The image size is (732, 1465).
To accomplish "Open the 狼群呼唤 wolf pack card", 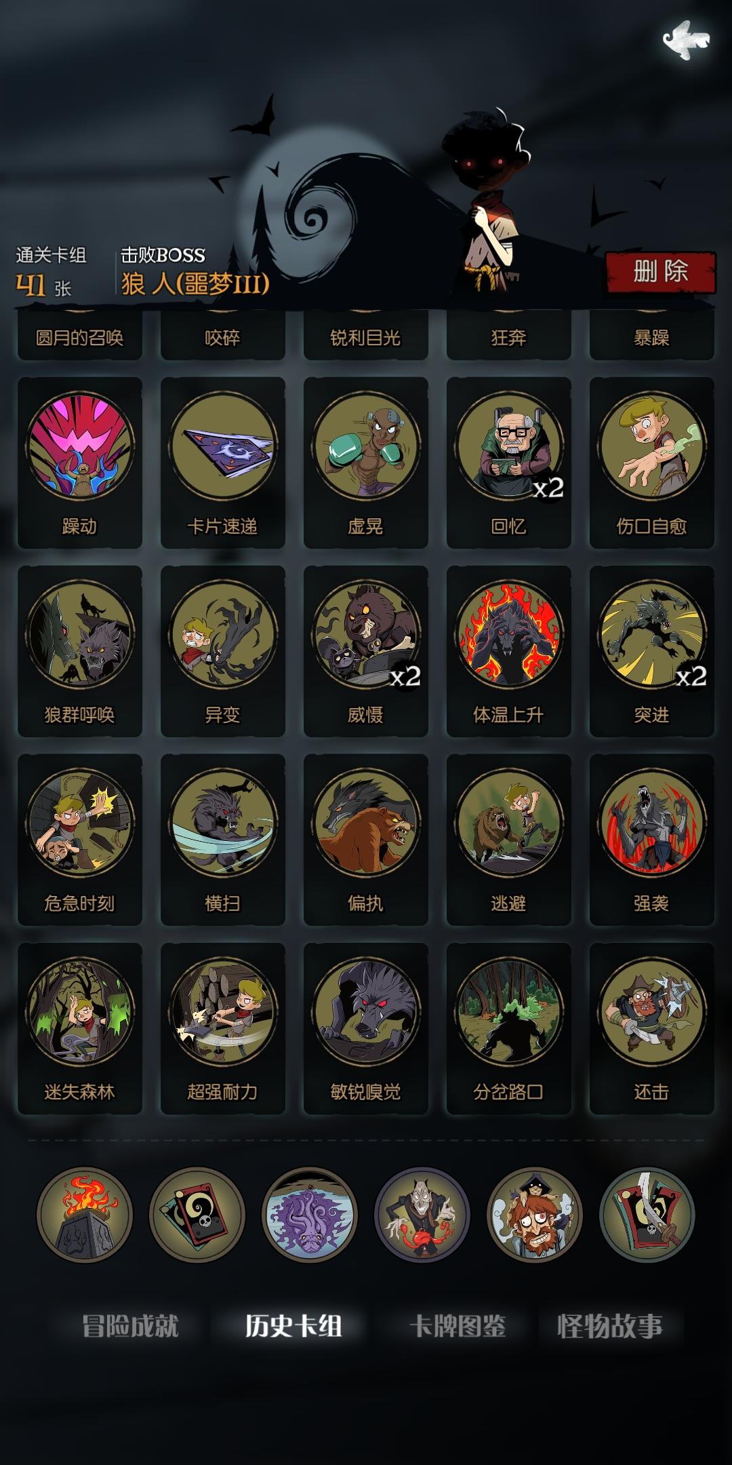I will click(80, 651).
